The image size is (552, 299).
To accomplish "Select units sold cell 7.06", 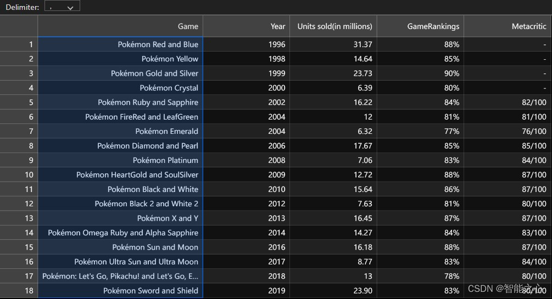I will pyautogui.click(x=333, y=160).
